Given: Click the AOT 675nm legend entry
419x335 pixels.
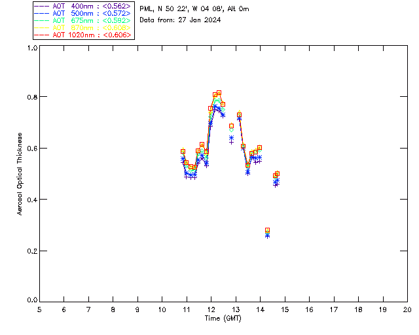Looking at the screenshot, I should 83,20.
